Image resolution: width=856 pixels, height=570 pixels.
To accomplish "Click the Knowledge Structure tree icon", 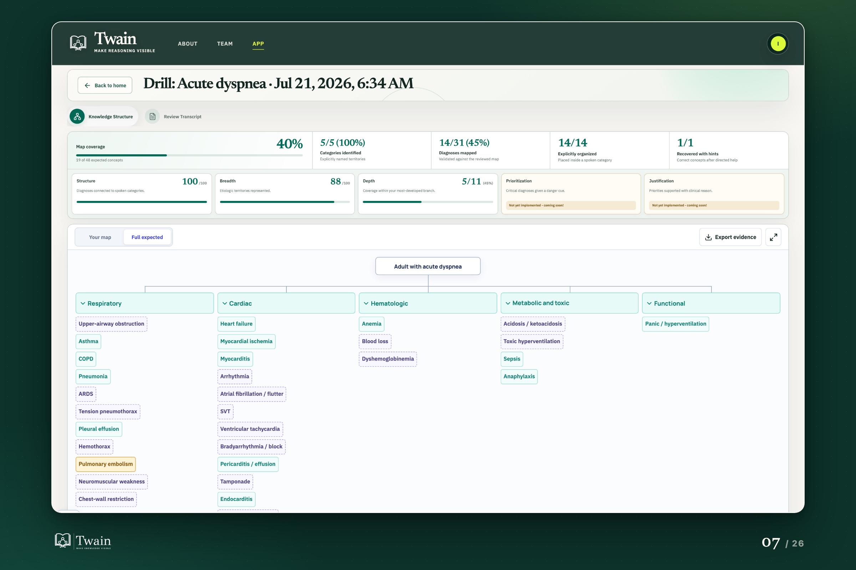I will point(77,116).
